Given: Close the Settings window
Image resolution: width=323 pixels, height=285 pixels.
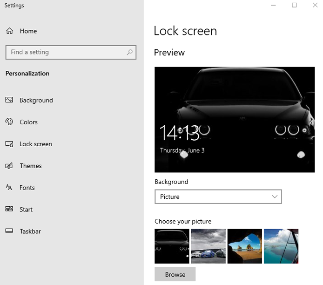Looking at the screenshot, I should click(x=315, y=5).
